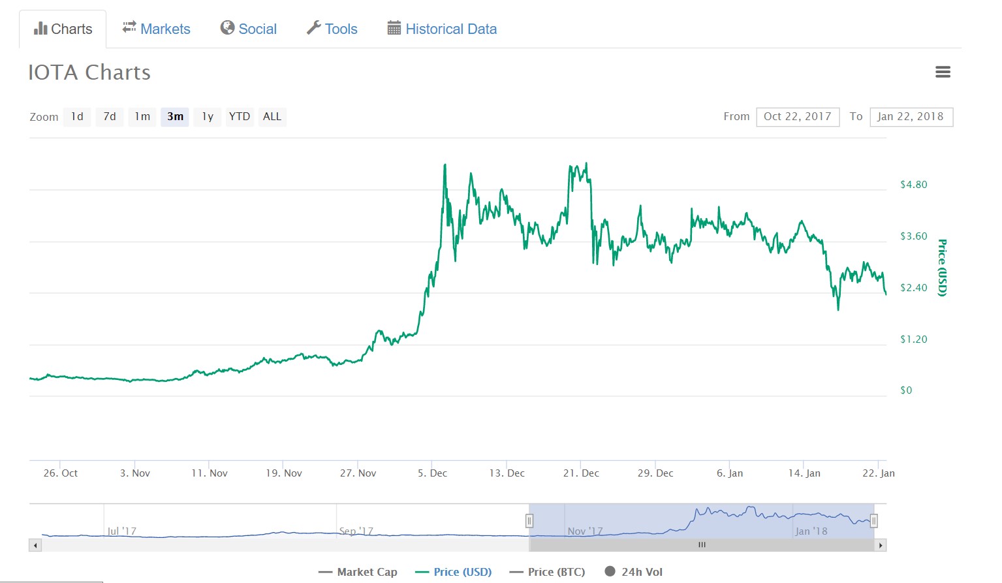Click the 21. Dec date axis label

(x=581, y=473)
